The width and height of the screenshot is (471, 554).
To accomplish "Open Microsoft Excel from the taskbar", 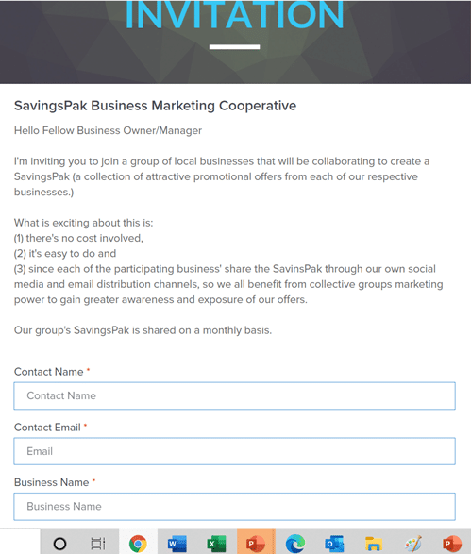I will [x=216, y=544].
